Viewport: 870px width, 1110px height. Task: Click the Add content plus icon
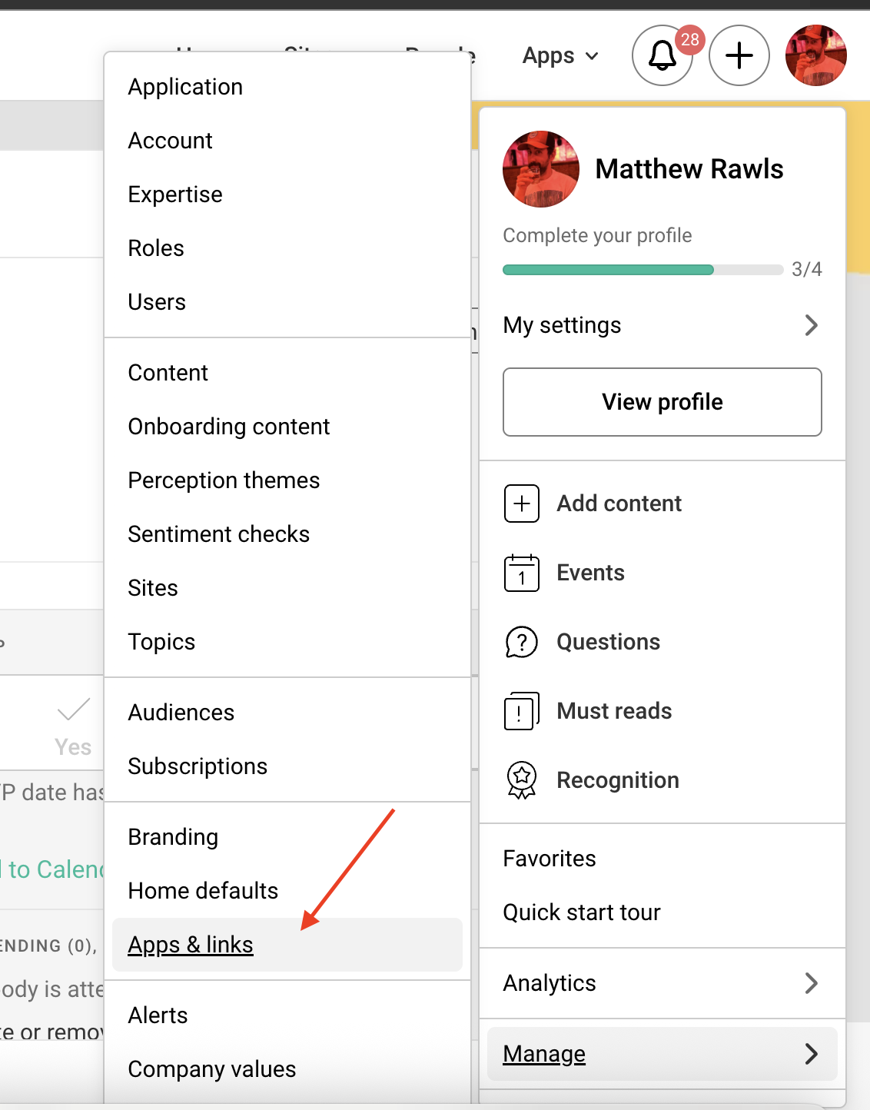point(521,503)
